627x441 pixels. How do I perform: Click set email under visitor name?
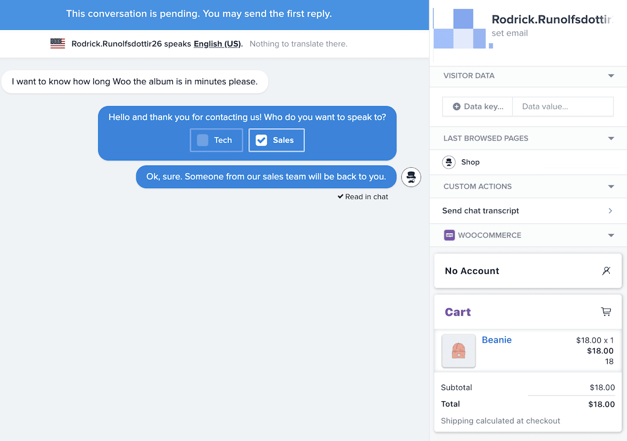[x=510, y=33]
